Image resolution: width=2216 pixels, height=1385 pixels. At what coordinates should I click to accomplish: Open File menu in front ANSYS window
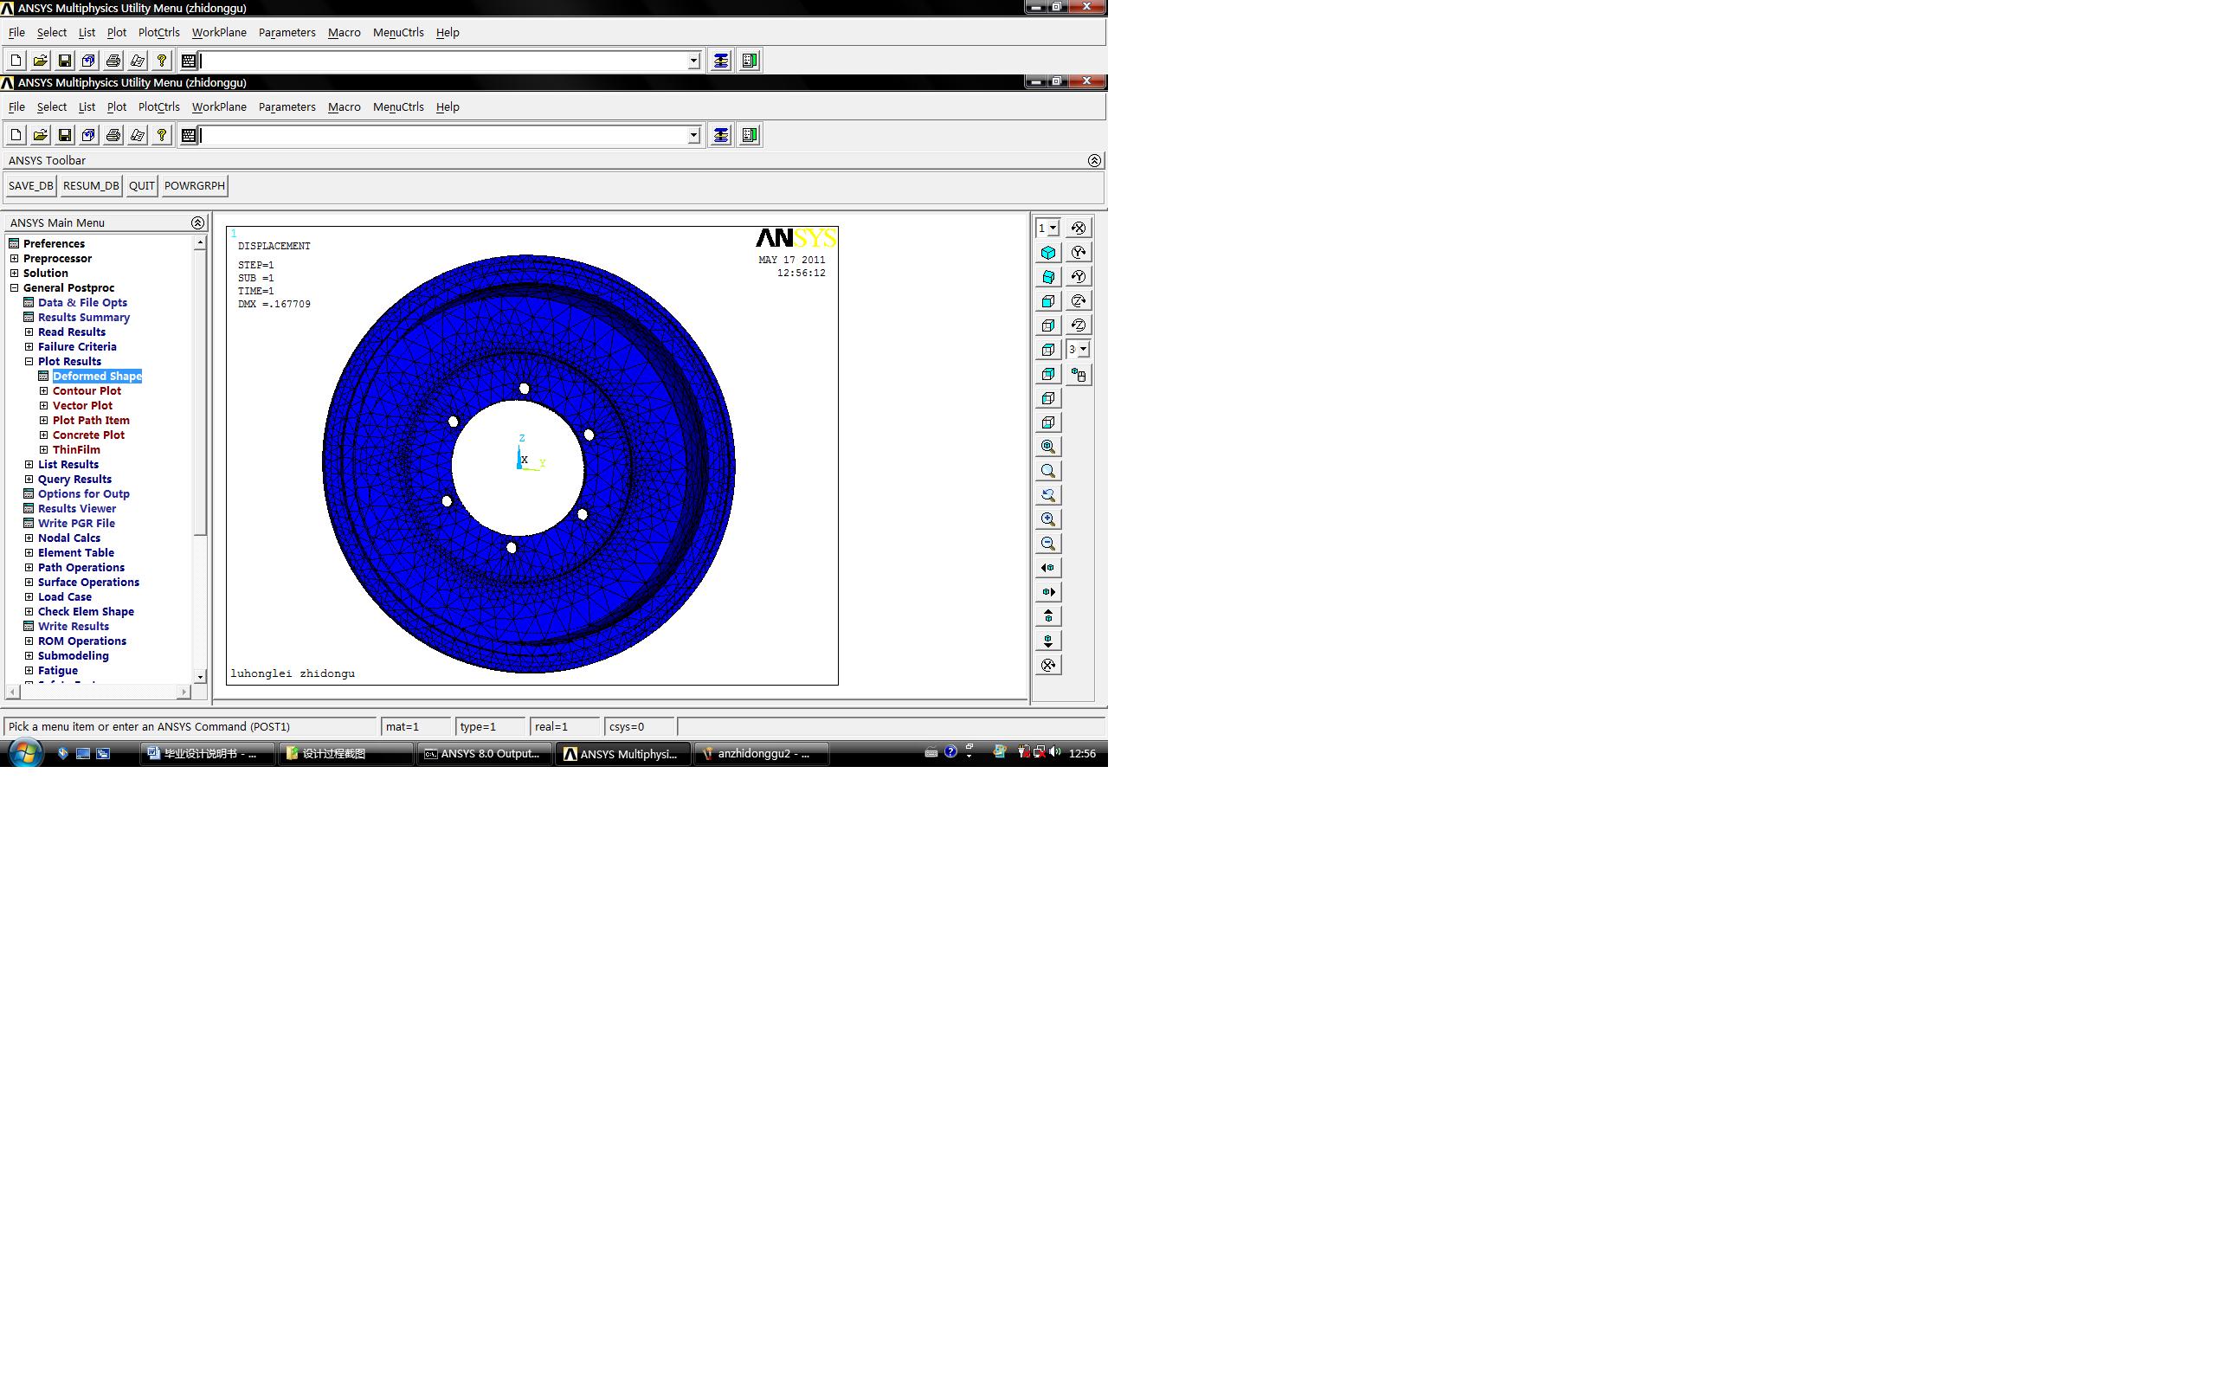[16, 107]
